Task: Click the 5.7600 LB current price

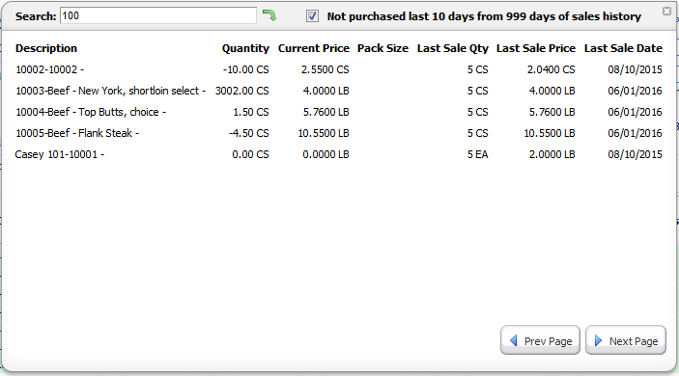Action: coord(326,112)
